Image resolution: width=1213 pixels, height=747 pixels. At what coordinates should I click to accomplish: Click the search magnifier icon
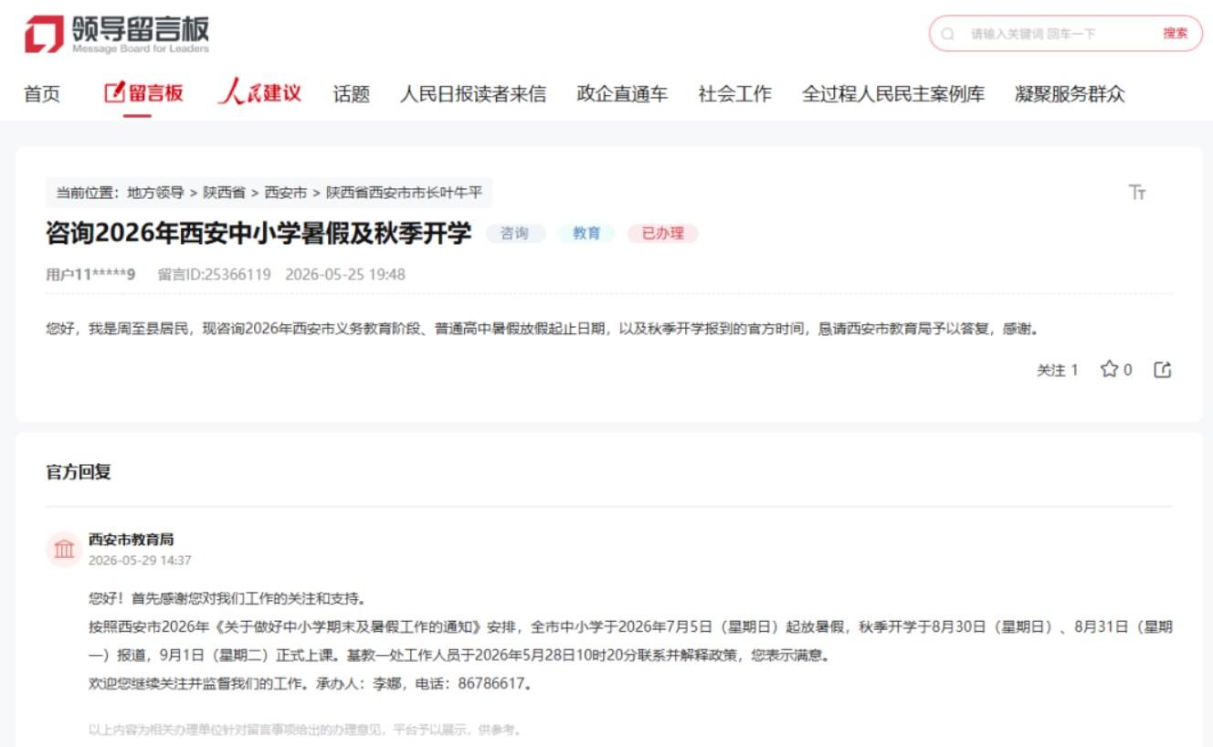[x=947, y=34]
